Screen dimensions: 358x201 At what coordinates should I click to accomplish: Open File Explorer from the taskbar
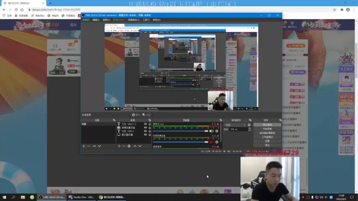pos(23,197)
